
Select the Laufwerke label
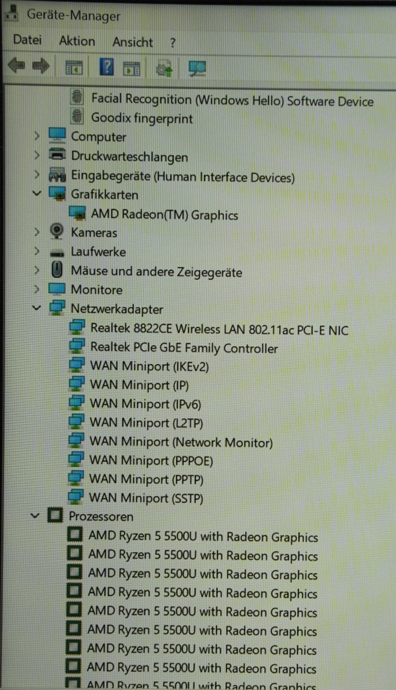[x=98, y=251]
